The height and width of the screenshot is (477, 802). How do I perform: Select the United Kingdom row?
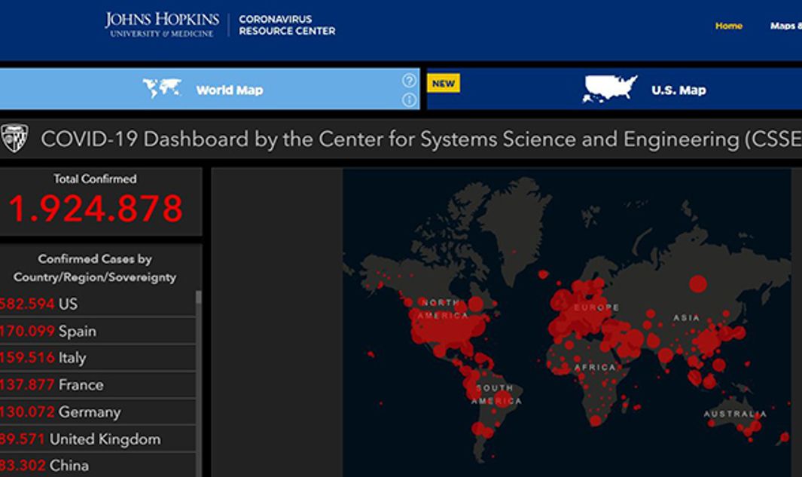[x=105, y=439]
